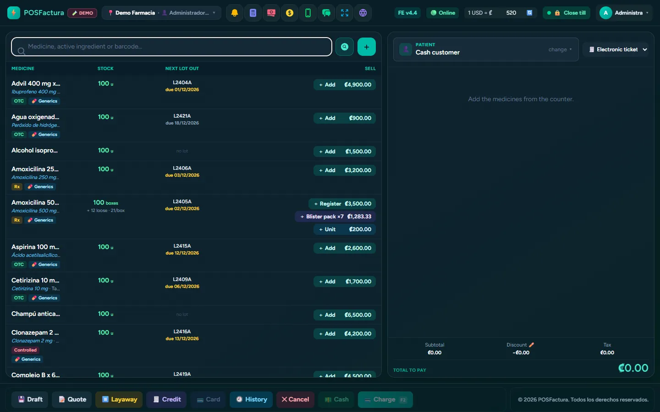This screenshot has width=660, height=412.
Task: Edit the discount pencil icon
Action: tap(532, 345)
